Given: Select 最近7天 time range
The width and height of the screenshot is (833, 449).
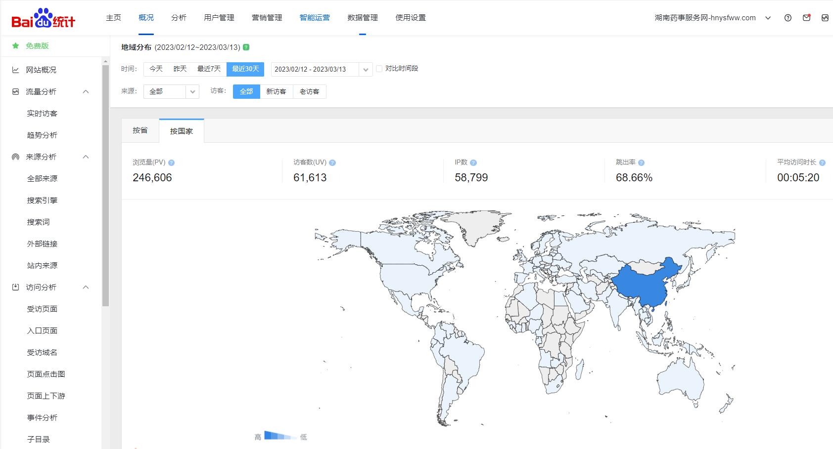Looking at the screenshot, I should [209, 69].
